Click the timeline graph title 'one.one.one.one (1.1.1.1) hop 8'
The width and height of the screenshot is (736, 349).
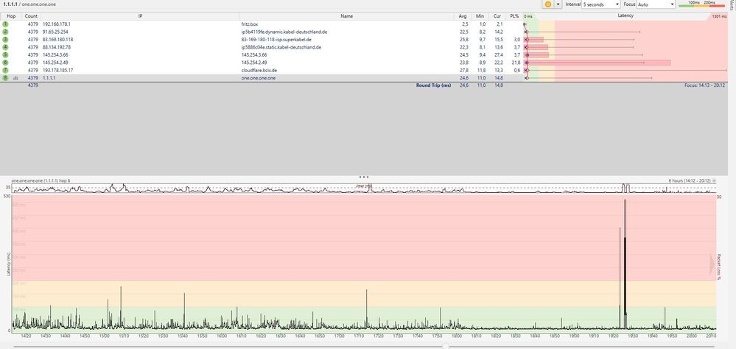[x=41, y=180]
